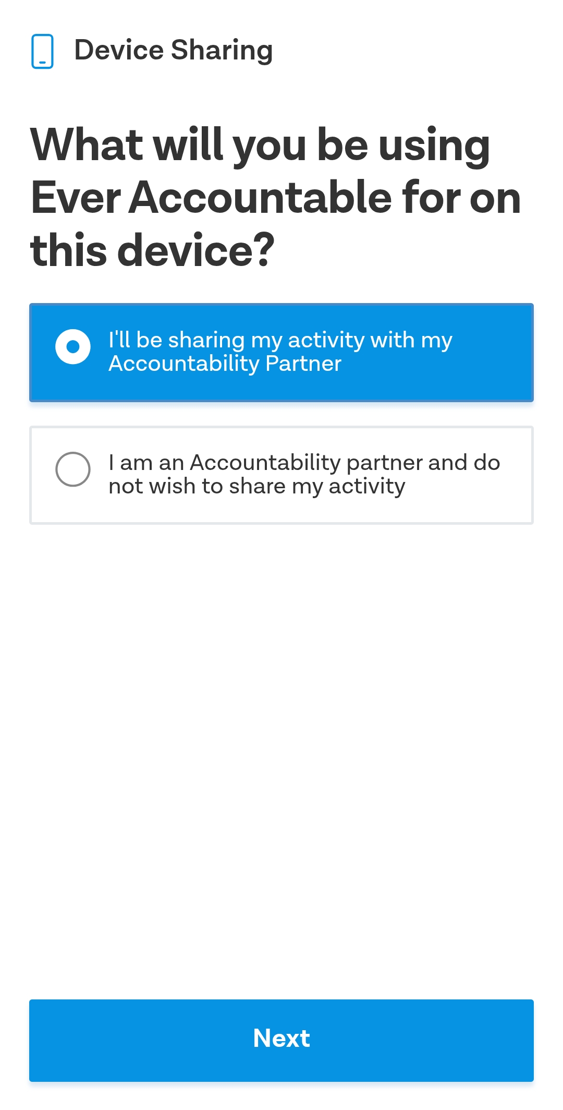Select the filled radio circle for sharing activity
This screenshot has width=563, height=1110.
[x=73, y=346]
